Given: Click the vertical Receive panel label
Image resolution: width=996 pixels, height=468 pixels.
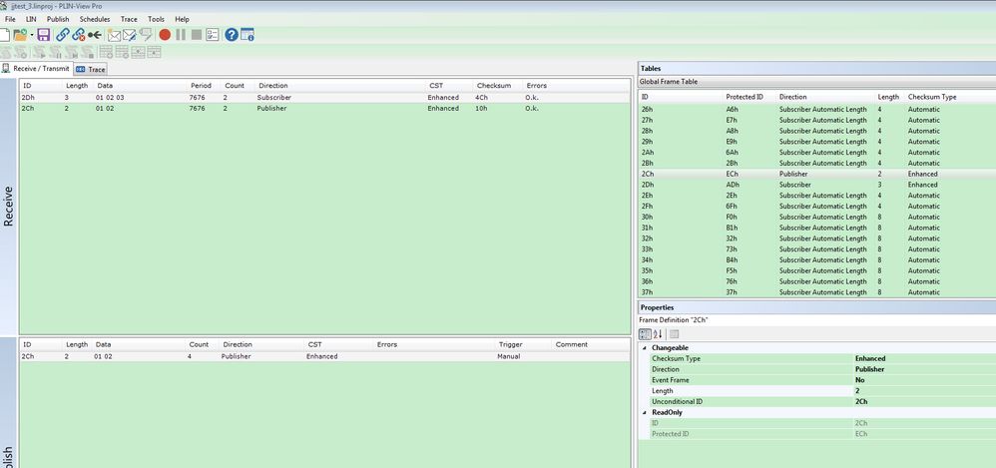Looking at the screenshot, I should tap(9, 207).
